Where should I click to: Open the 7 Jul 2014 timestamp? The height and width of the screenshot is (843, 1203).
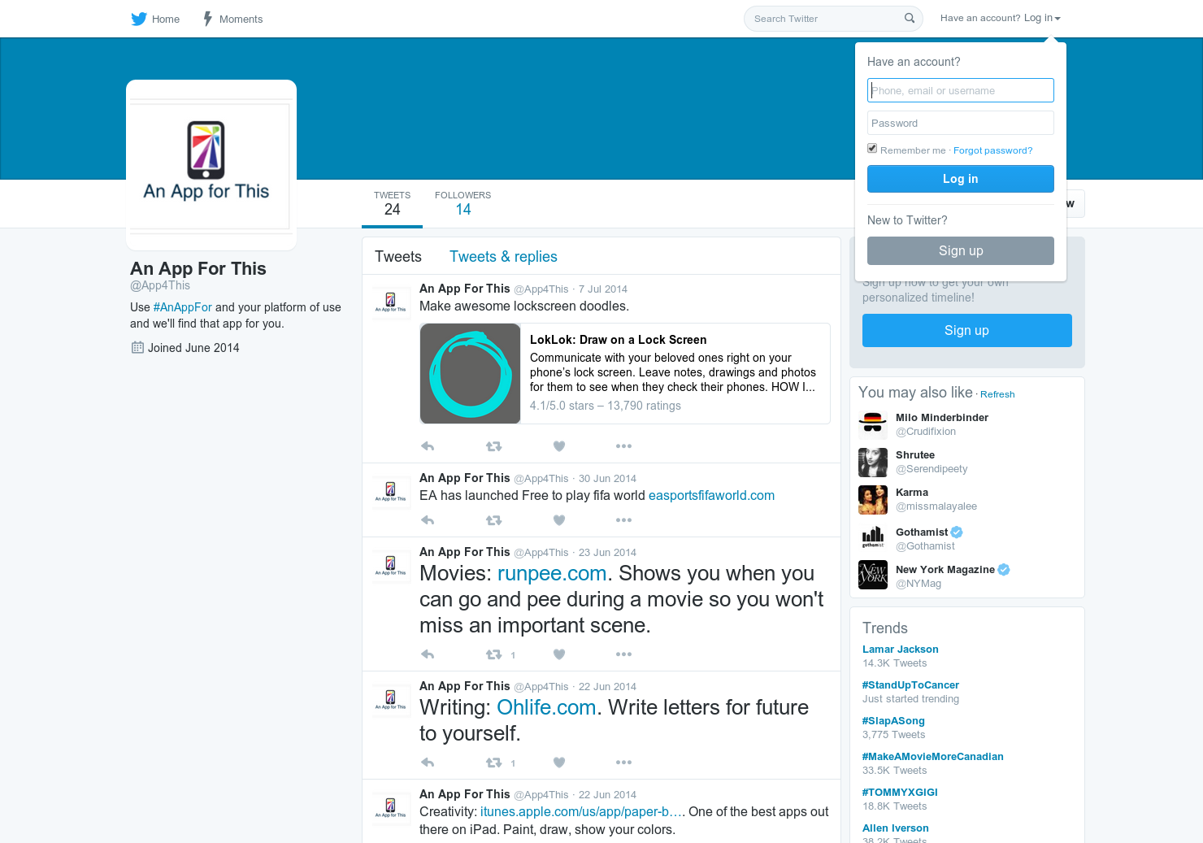(x=603, y=289)
